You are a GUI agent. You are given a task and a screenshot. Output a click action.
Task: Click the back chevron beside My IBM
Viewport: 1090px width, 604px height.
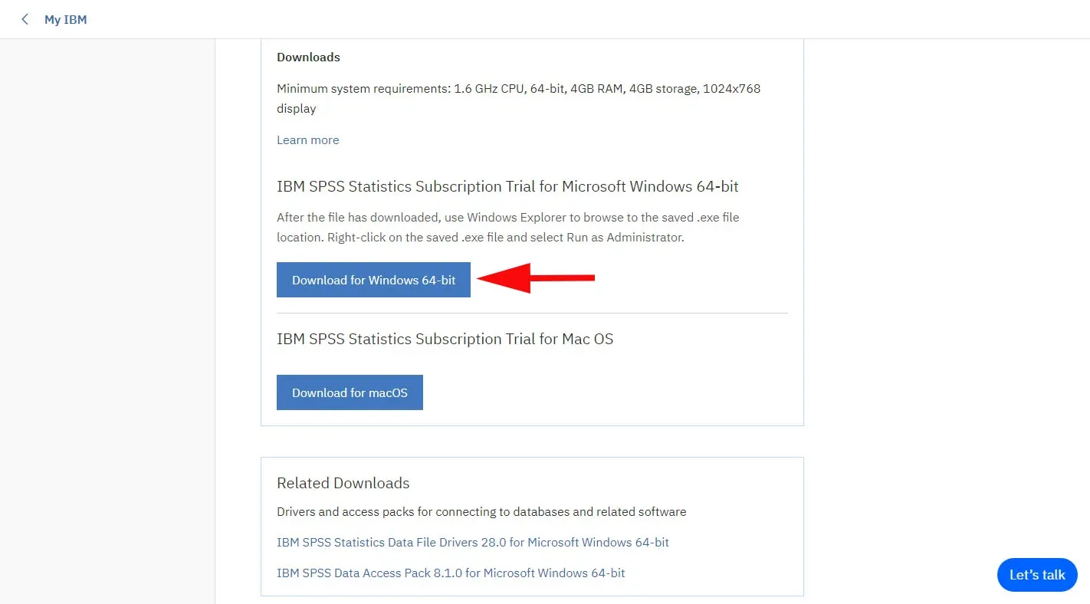point(25,20)
